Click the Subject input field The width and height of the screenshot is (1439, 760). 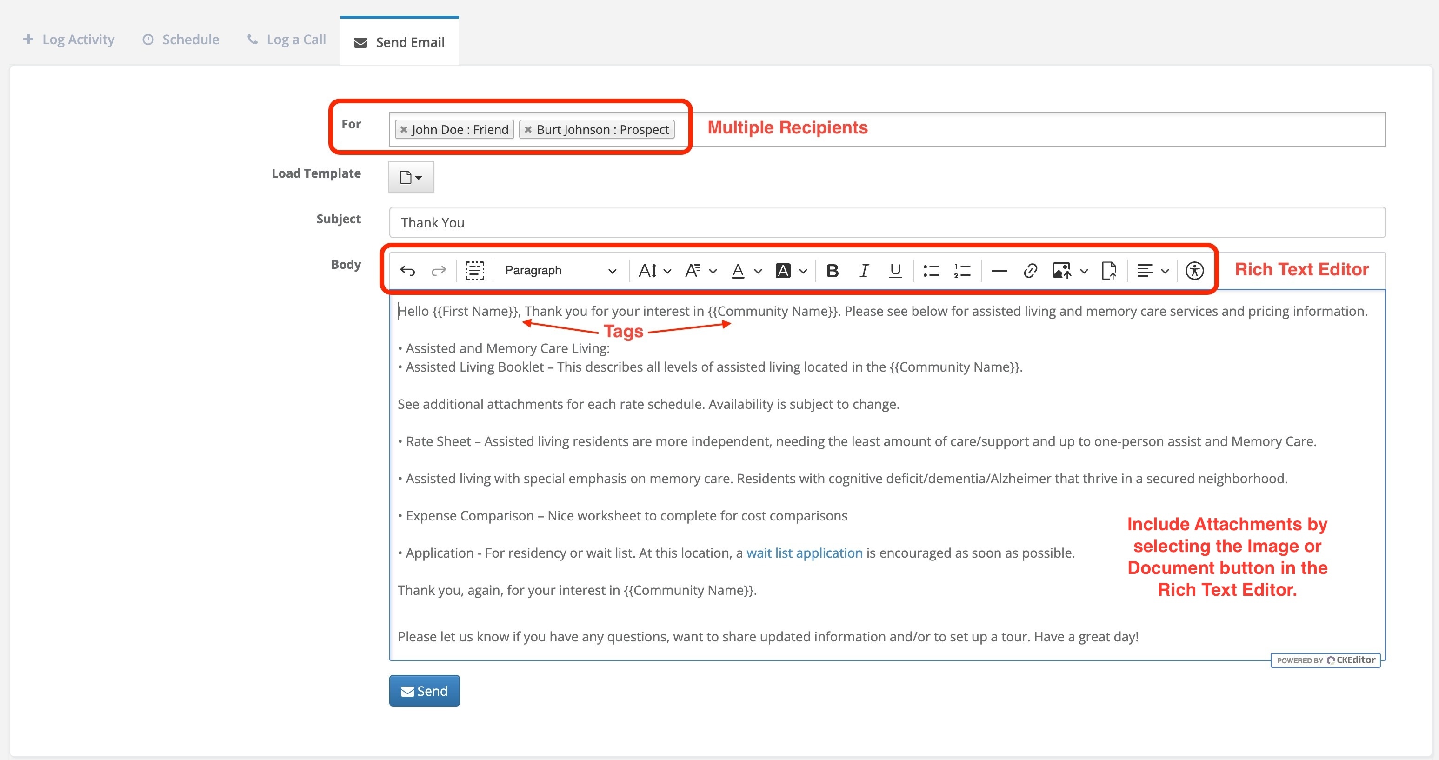coord(886,222)
